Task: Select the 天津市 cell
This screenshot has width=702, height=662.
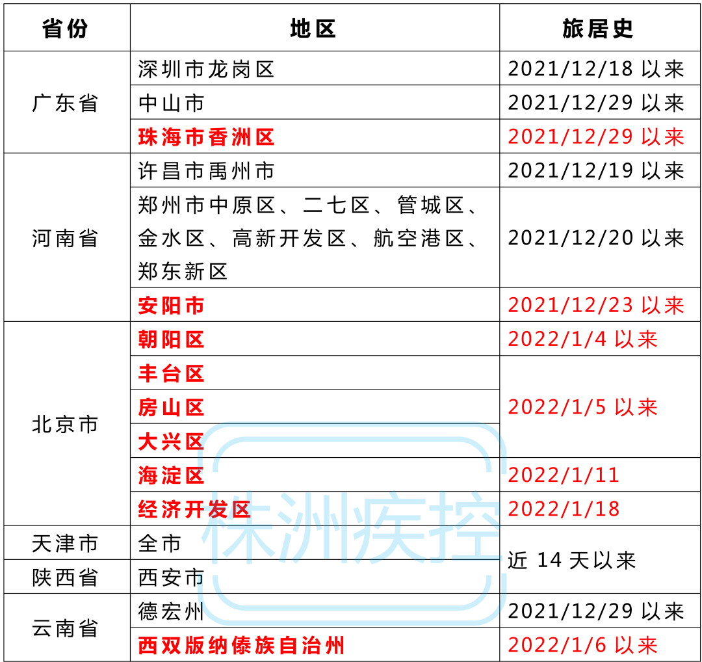Action: click(66, 543)
